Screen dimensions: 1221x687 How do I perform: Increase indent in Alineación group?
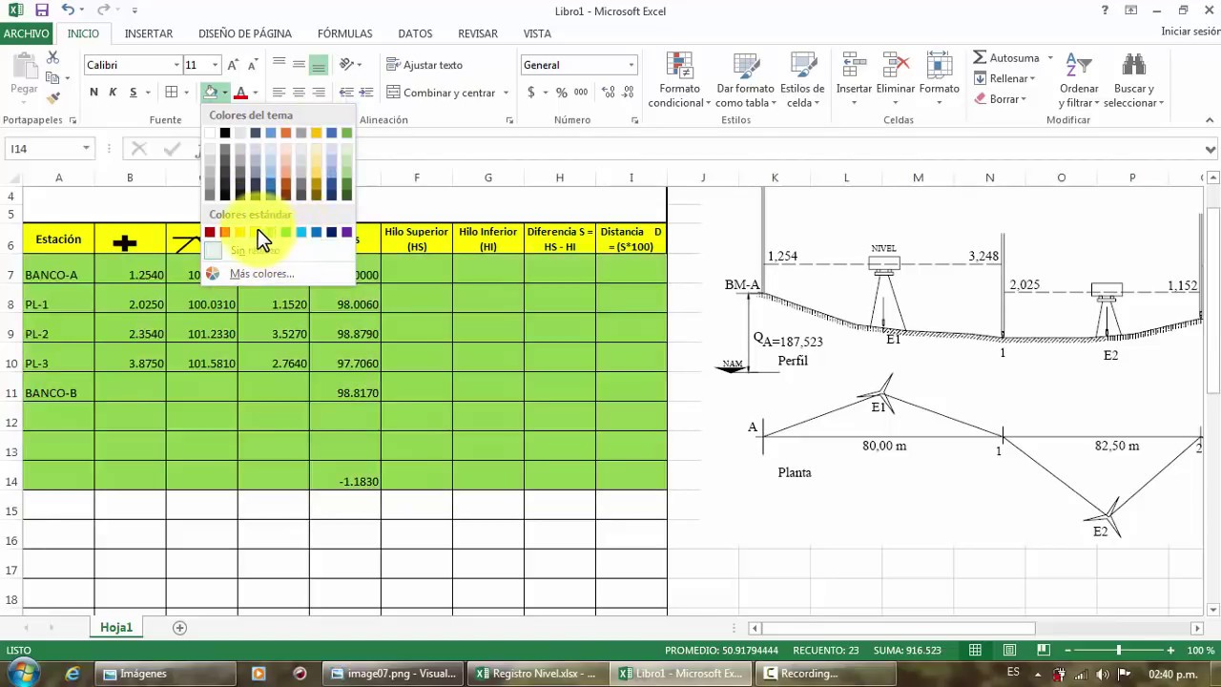point(366,93)
